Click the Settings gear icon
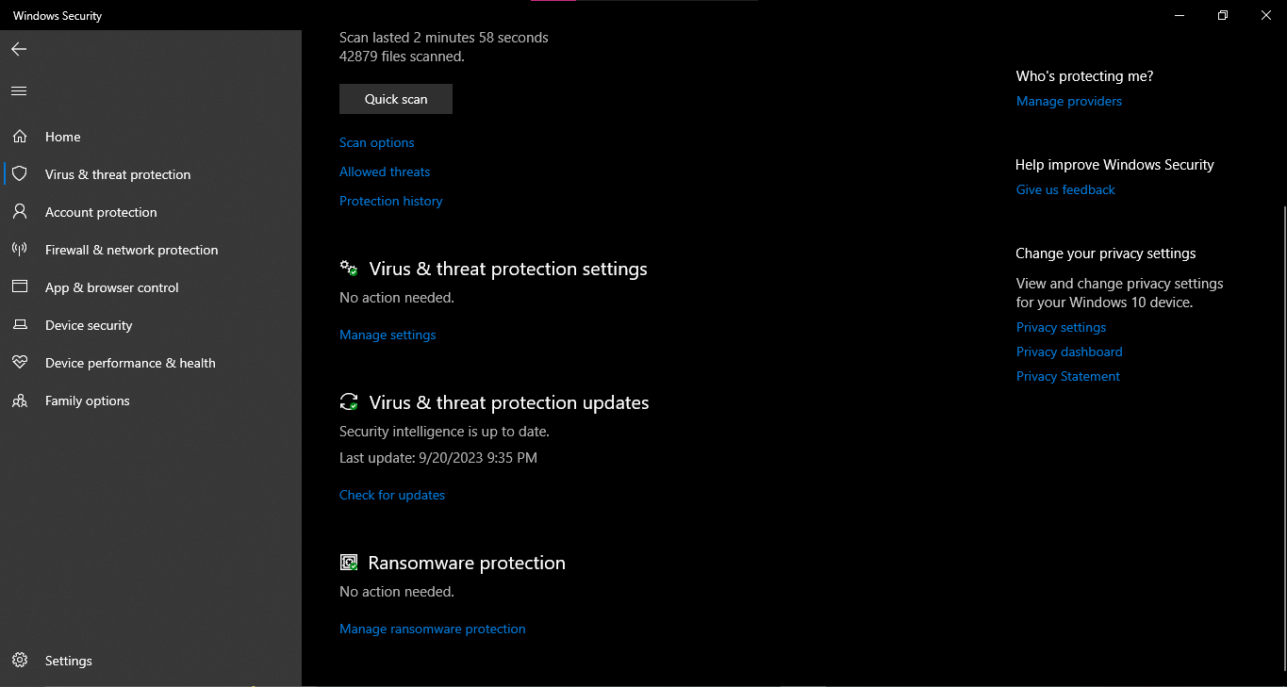This screenshot has height=687, width=1287. click(20, 661)
